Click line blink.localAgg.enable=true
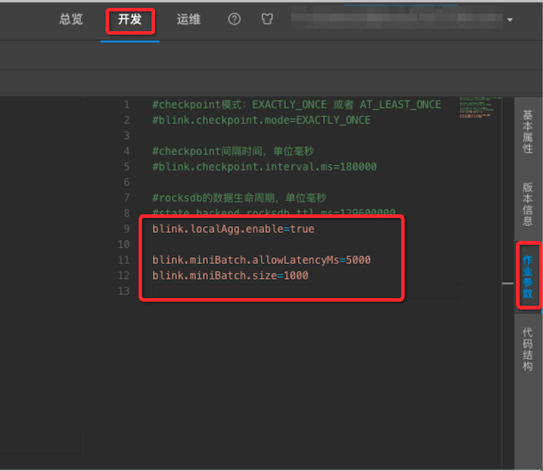543x471 pixels. coord(233,229)
